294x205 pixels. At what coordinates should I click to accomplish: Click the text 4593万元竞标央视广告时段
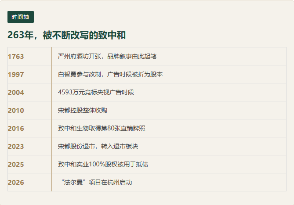point(96,92)
